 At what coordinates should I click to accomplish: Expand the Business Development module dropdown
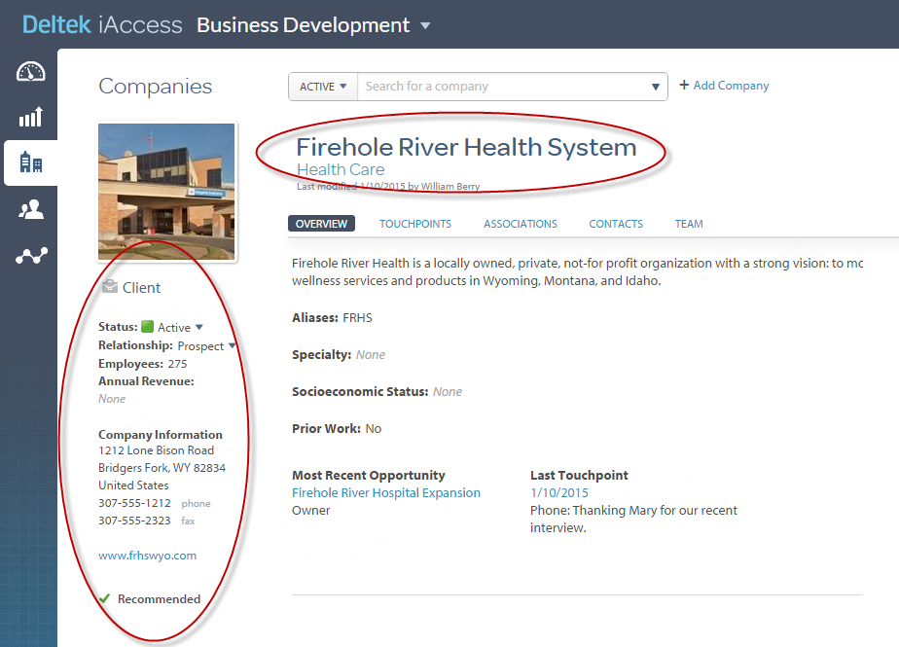[425, 26]
